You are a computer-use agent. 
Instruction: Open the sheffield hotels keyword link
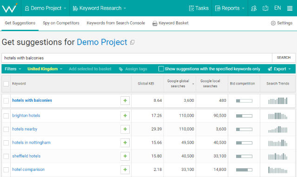coord(26,156)
